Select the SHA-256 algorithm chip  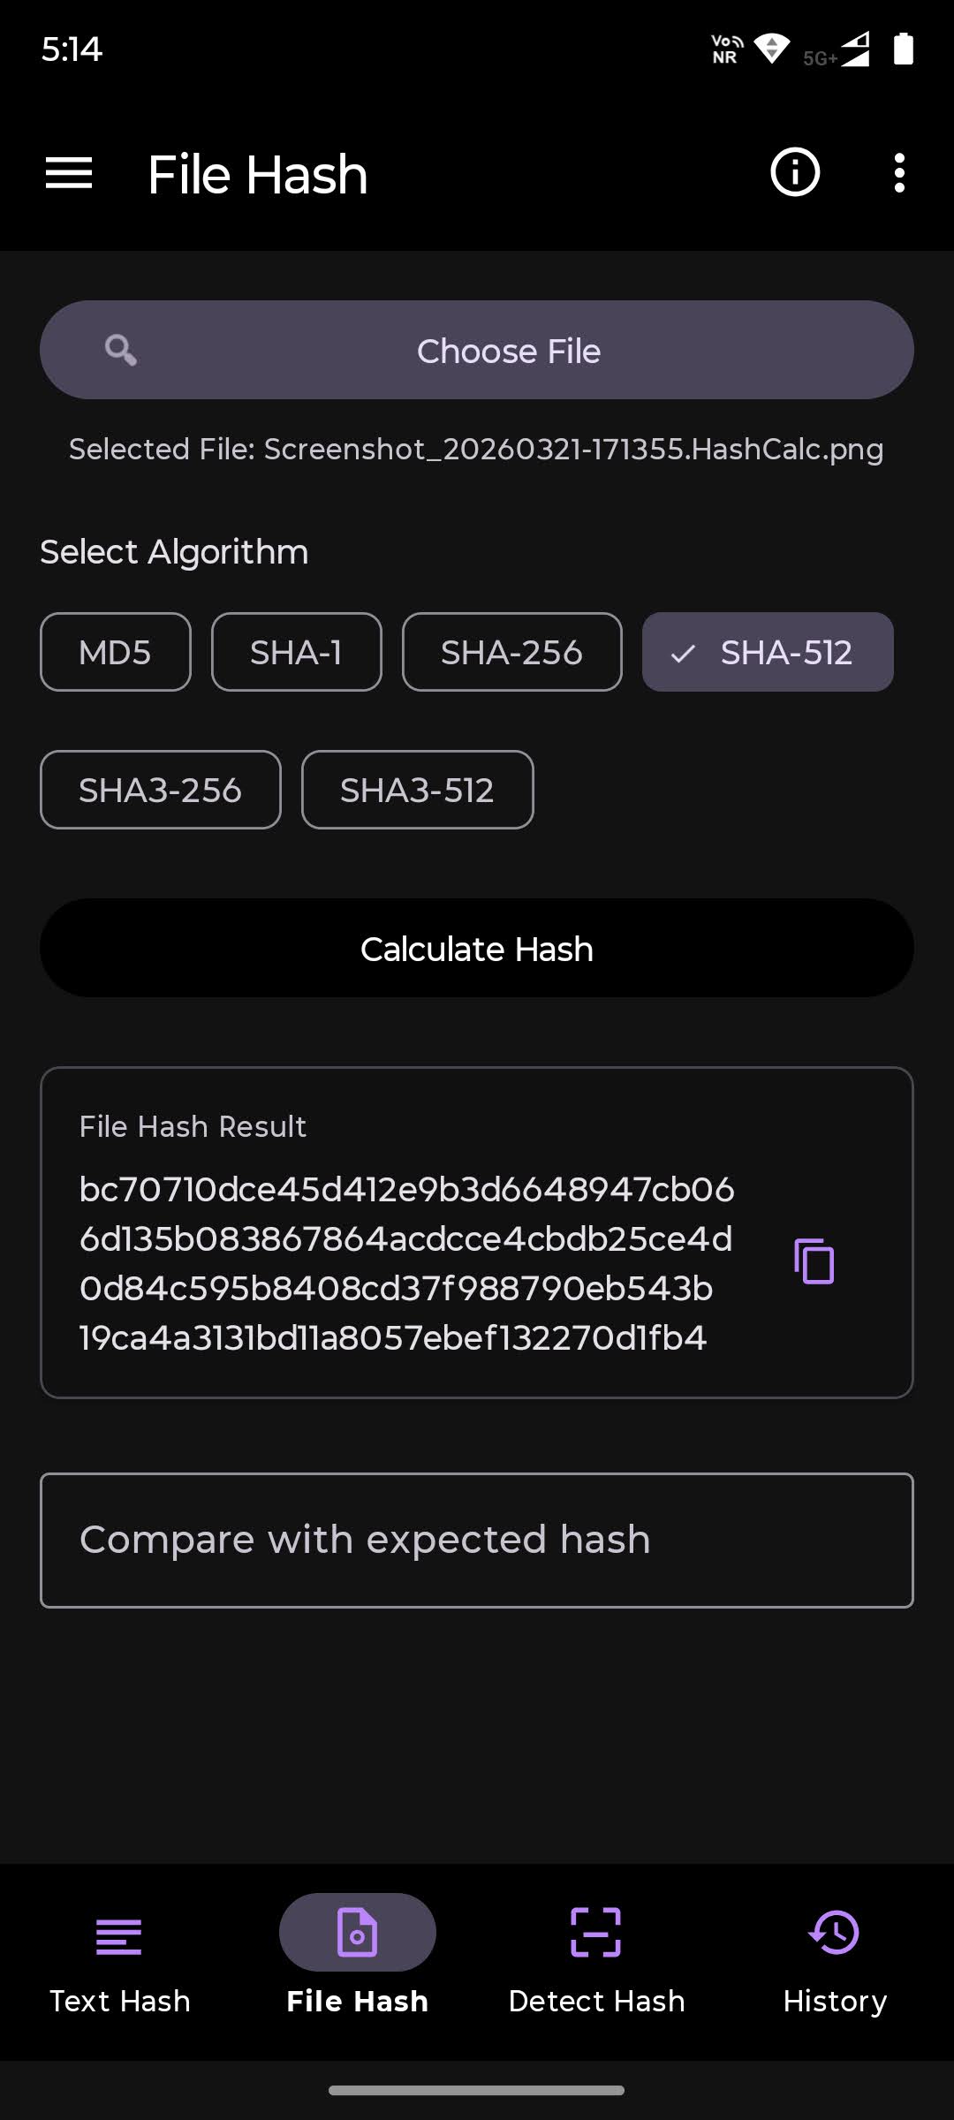(x=512, y=652)
